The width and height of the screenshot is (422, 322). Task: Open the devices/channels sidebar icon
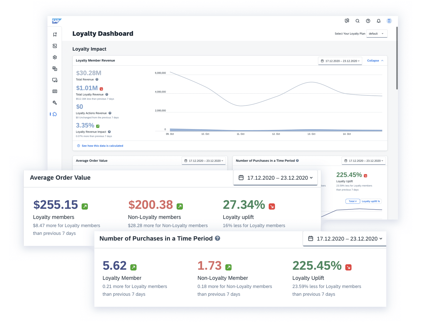tap(55, 80)
